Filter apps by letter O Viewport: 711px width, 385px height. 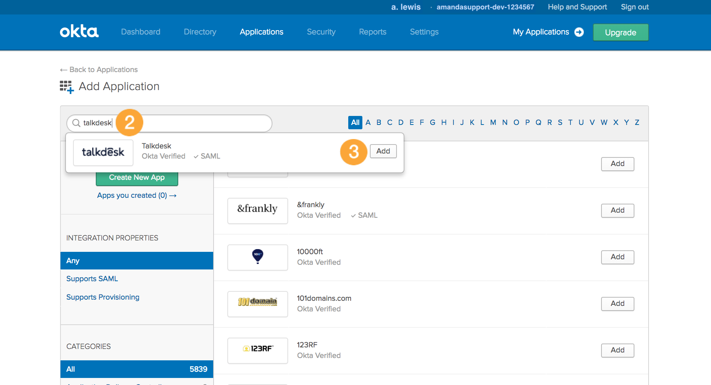516,123
